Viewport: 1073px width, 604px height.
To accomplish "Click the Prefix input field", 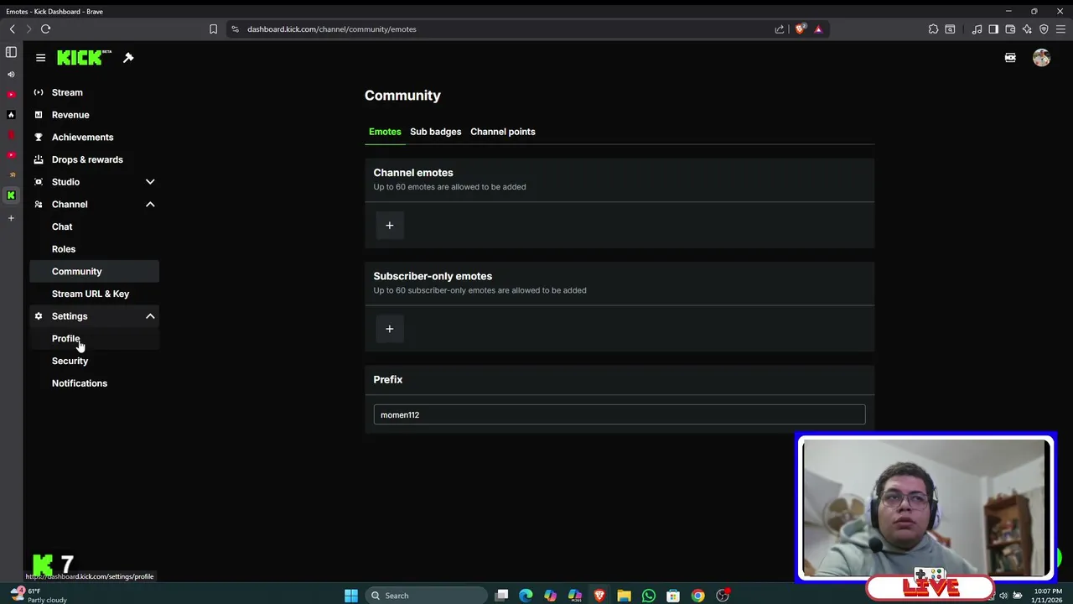I will 619,414.
